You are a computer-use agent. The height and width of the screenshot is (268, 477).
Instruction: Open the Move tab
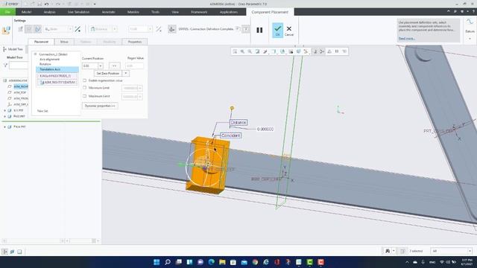(64, 42)
